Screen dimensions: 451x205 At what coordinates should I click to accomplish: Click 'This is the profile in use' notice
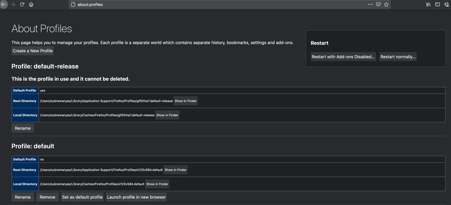click(x=70, y=79)
